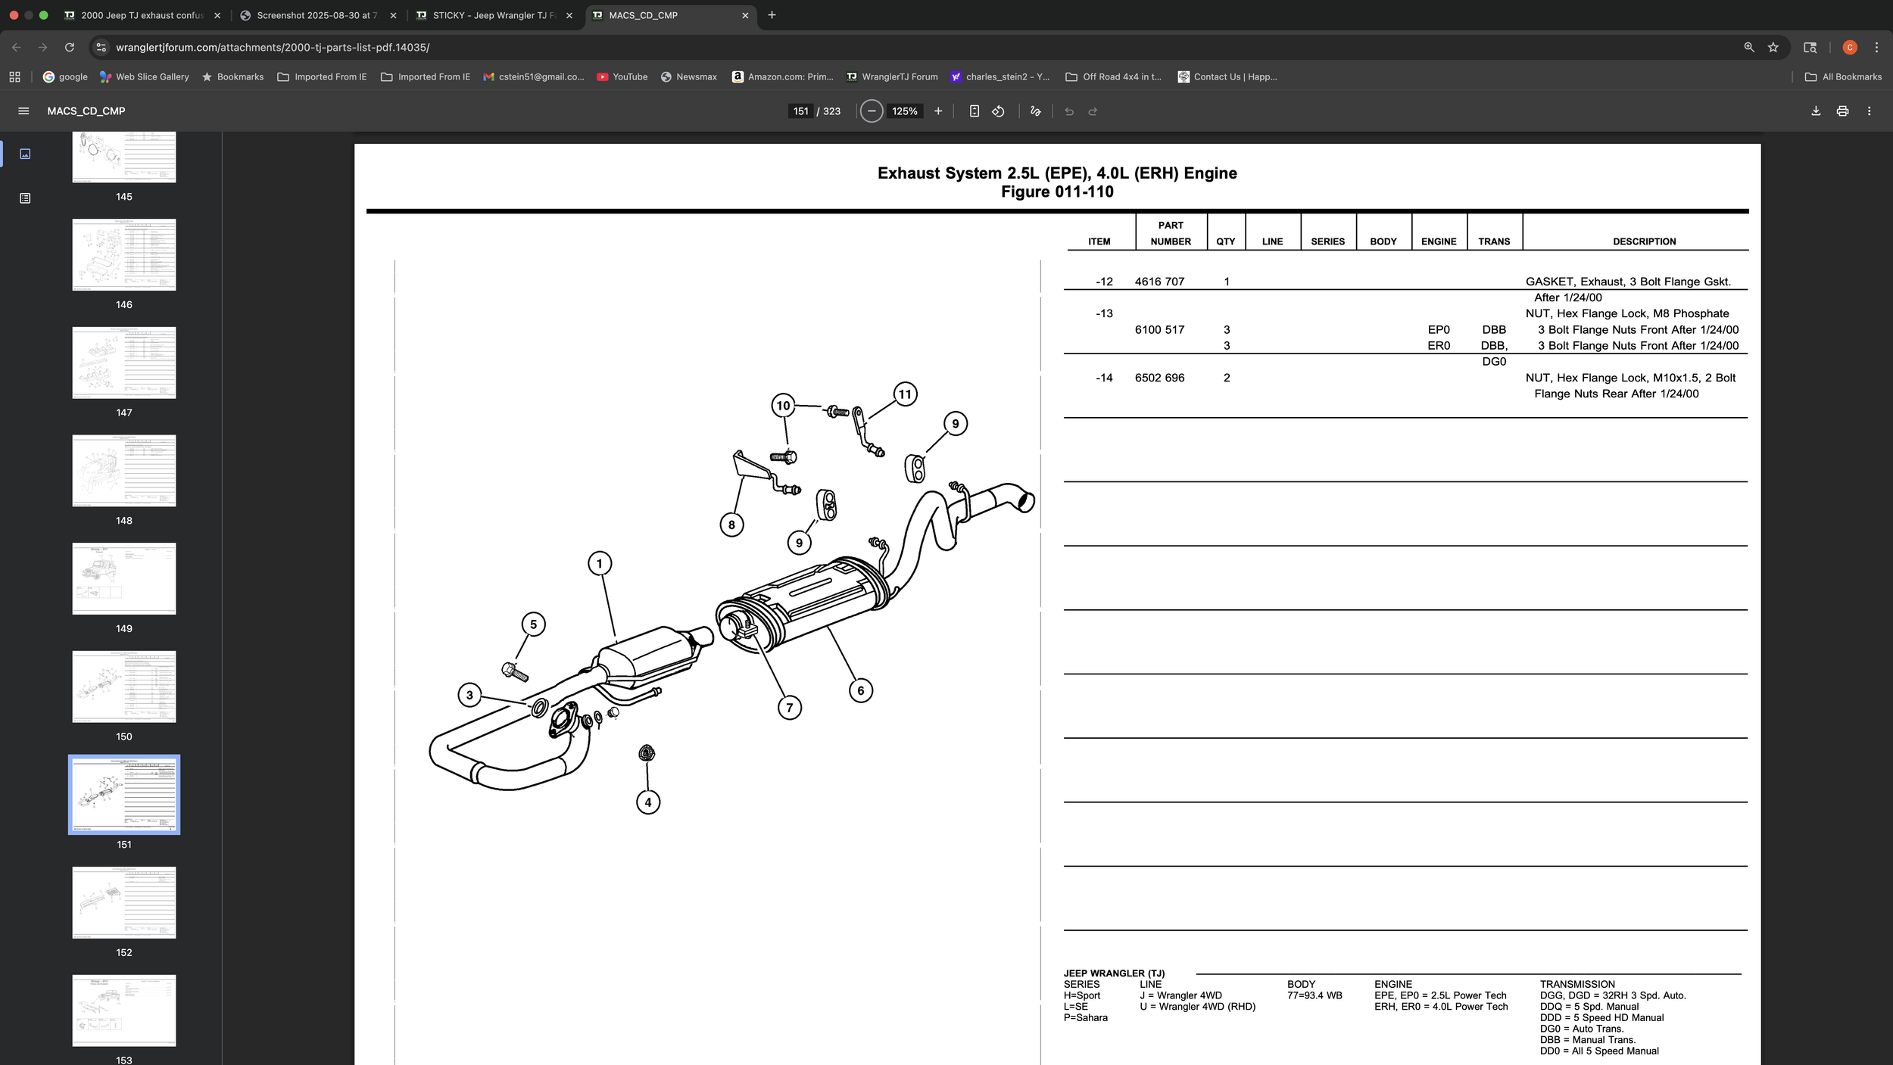The height and width of the screenshot is (1065, 1893).
Task: Switch sidebar to document outline view
Action: [x=25, y=198]
